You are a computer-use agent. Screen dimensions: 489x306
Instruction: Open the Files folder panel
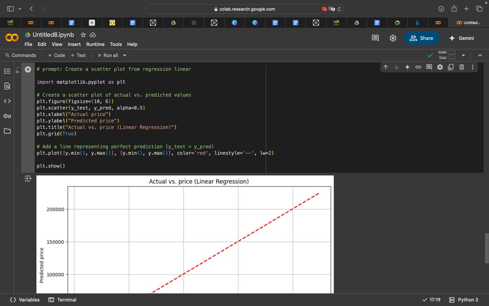click(x=7, y=131)
